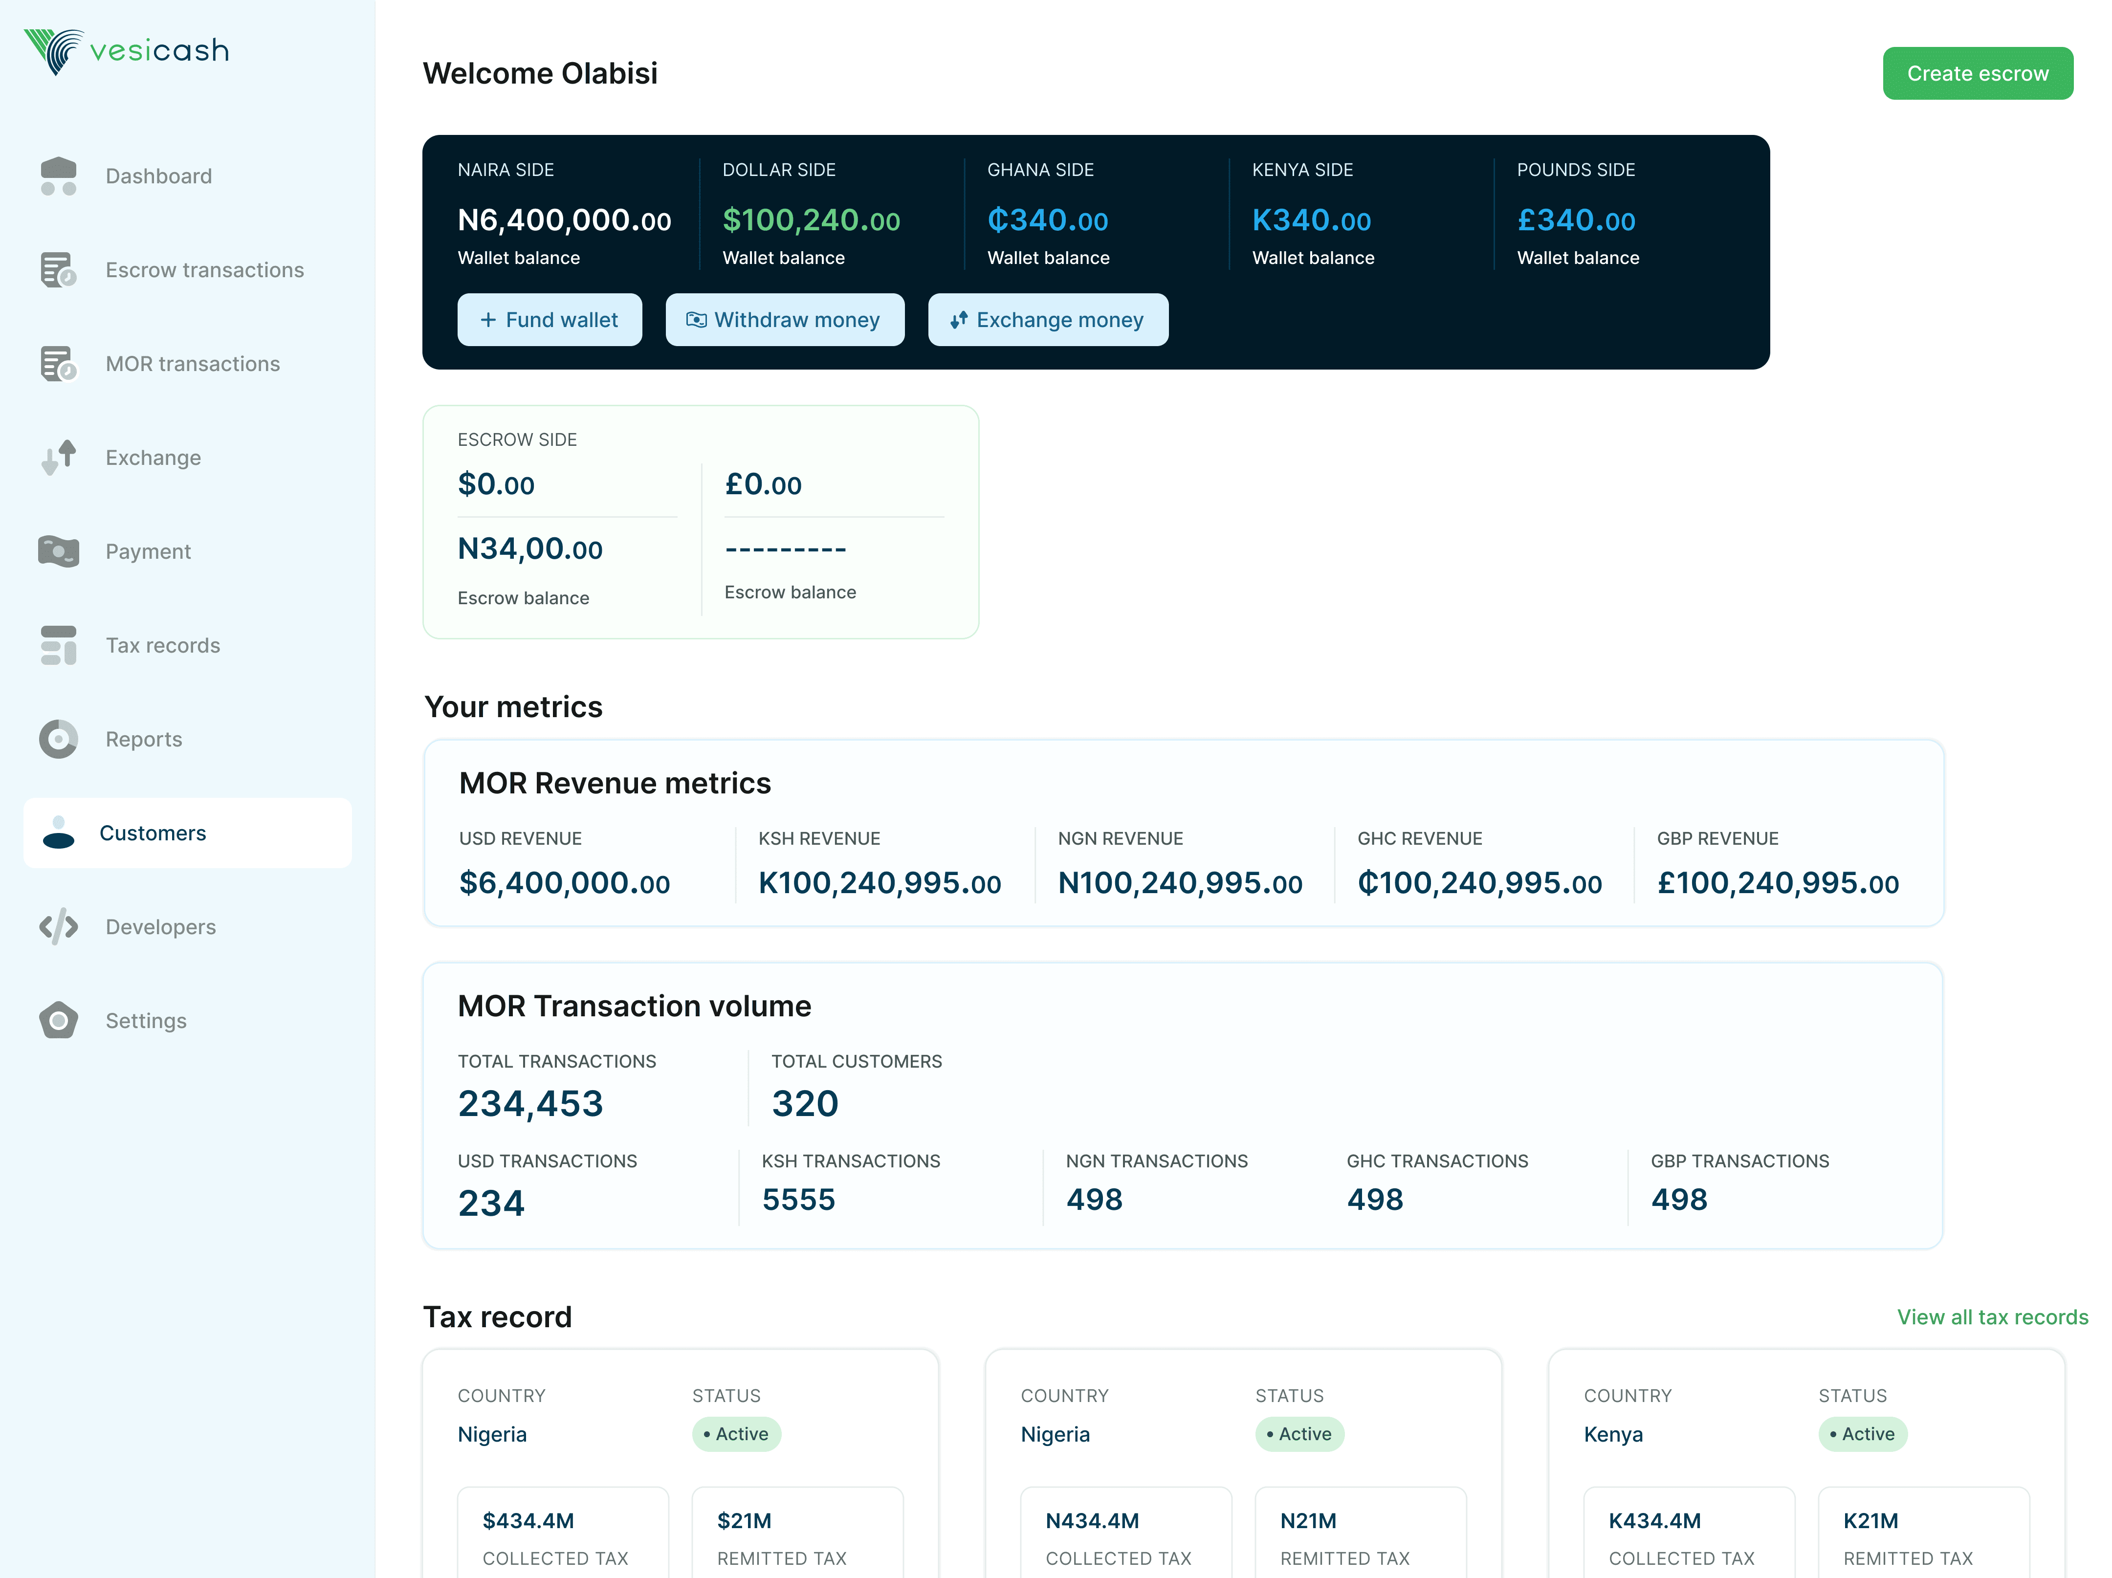The image size is (2112, 1578).
Task: Open Escrow transactions from the sidebar
Action: [188, 270]
